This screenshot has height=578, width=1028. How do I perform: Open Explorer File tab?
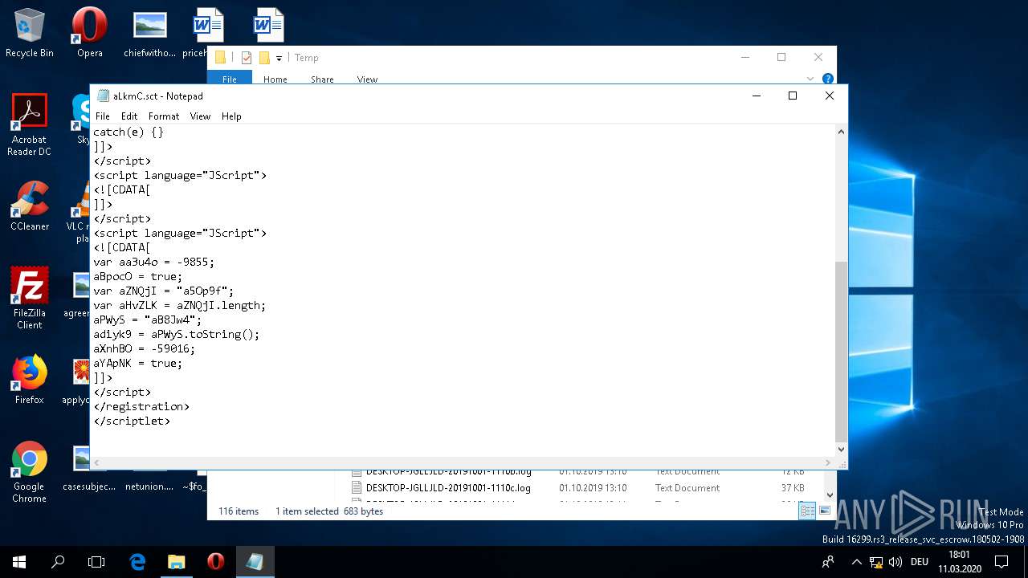(230, 79)
